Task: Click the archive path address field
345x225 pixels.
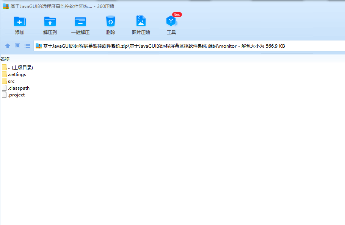Action: 189,46
